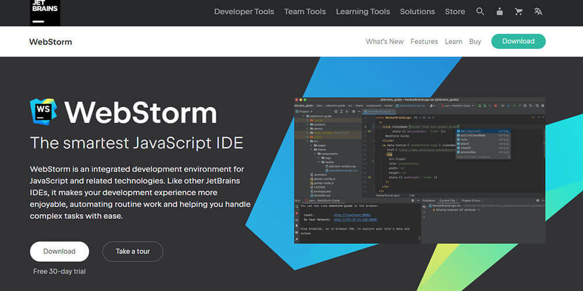
Task: Open the IDE toolbar settings gear icon
Action: [543, 106]
